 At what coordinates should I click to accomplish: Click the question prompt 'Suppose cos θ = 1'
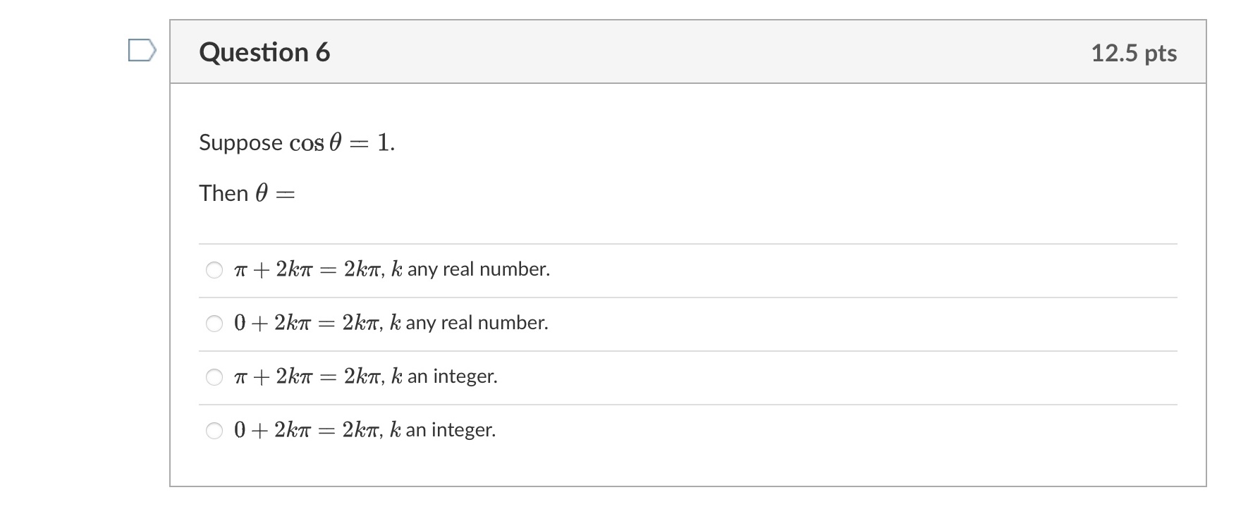296,142
